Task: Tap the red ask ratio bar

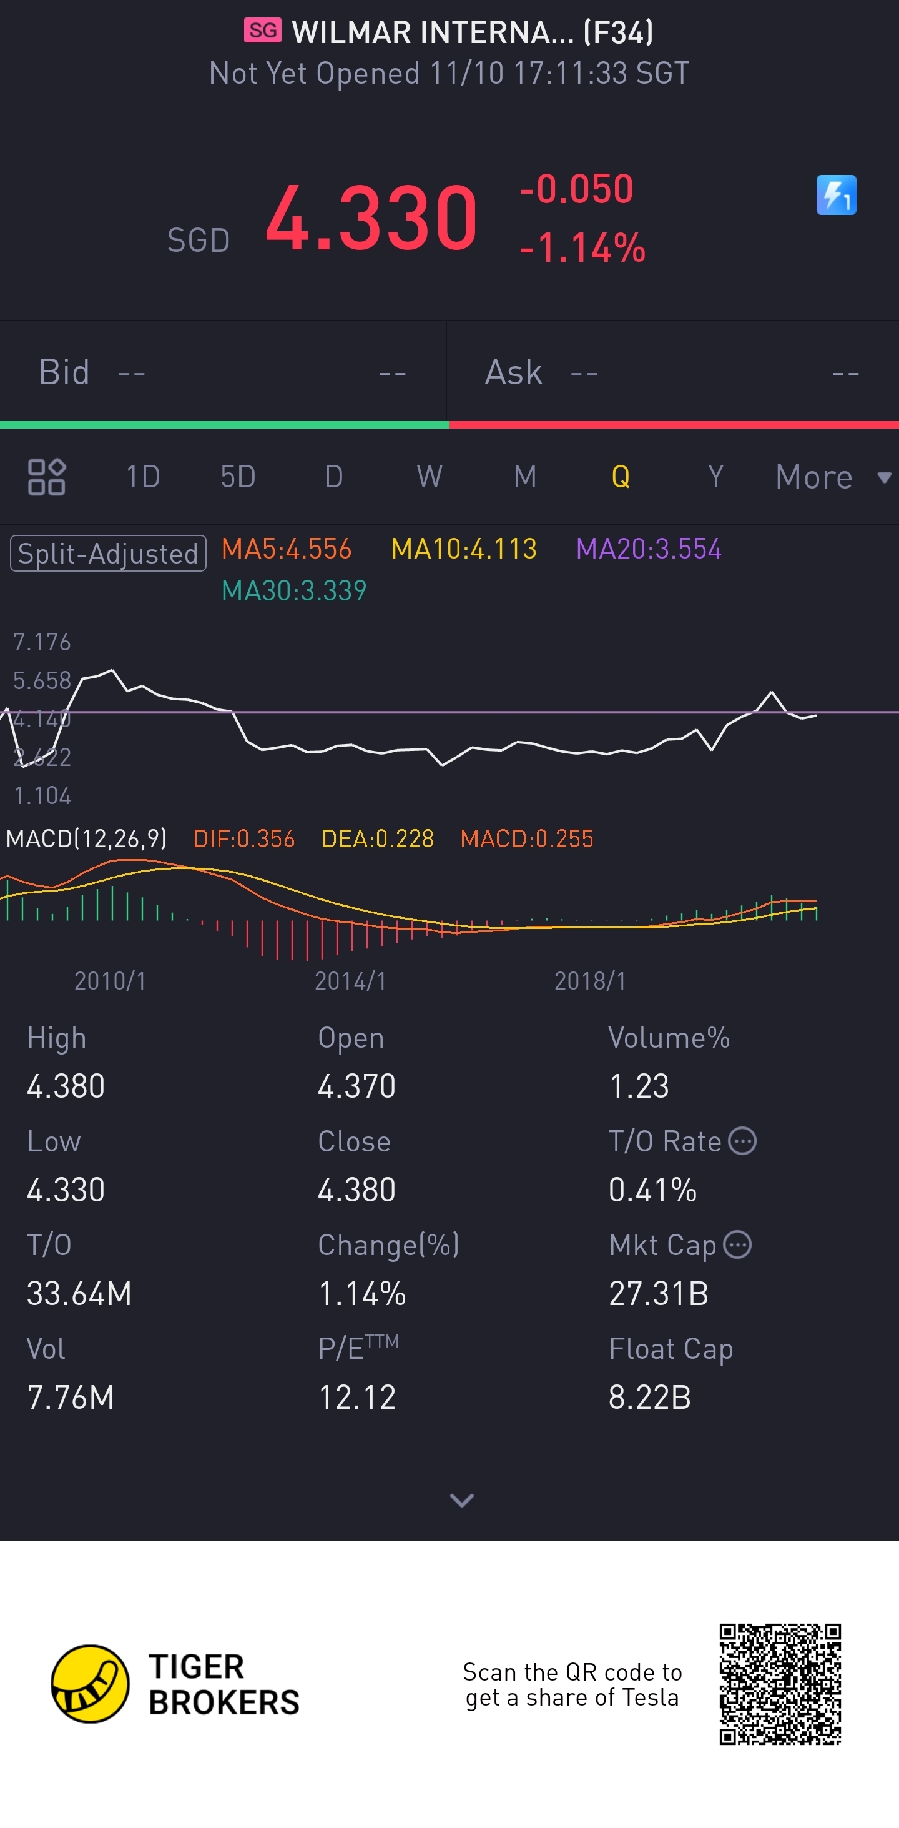Action: pos(674,425)
